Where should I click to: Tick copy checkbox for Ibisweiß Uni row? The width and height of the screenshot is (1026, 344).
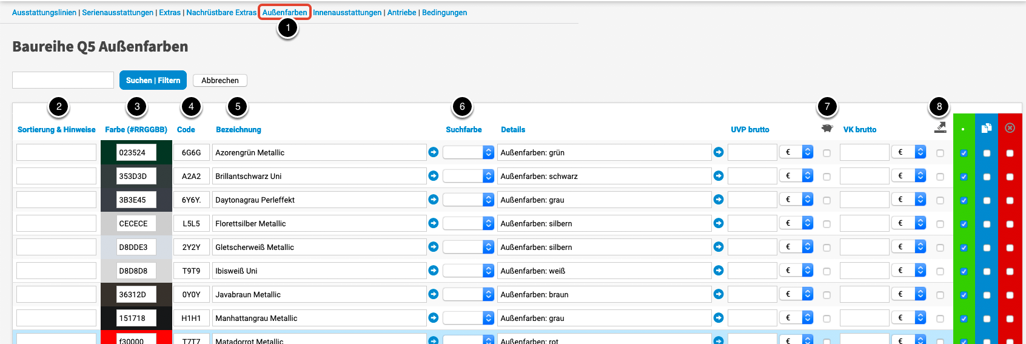[x=987, y=272]
